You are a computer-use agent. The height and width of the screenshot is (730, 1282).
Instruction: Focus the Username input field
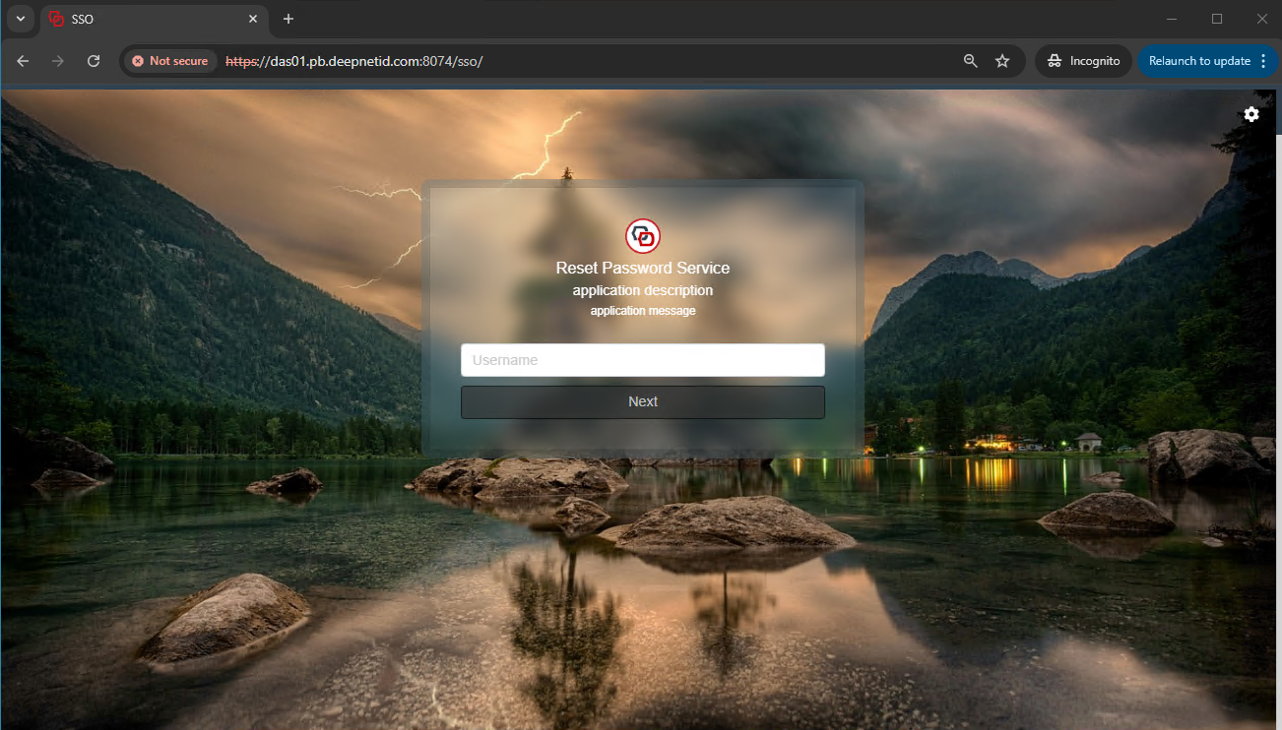click(642, 360)
